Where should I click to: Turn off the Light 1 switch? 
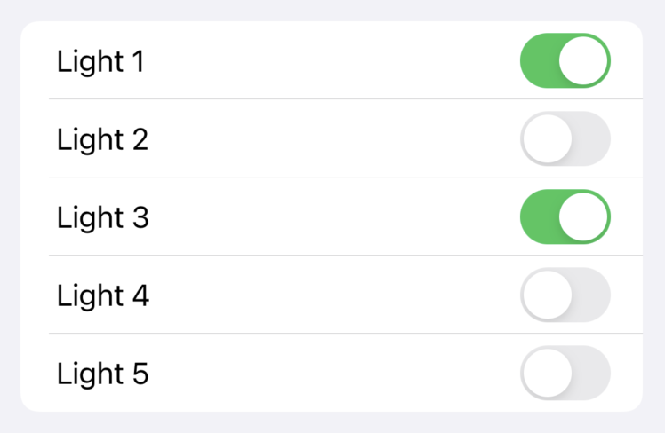coord(565,61)
